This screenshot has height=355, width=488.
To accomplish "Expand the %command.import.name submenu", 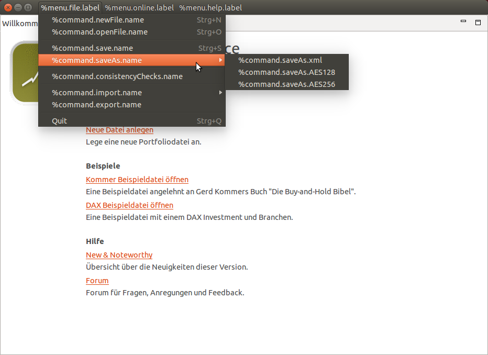I will point(97,93).
